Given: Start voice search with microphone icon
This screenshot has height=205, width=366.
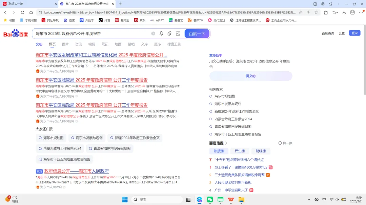Looking at the screenshot, I should coord(161,33).
